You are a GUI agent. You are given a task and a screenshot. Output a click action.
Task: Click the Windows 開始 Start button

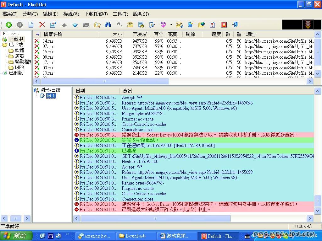click(16, 236)
